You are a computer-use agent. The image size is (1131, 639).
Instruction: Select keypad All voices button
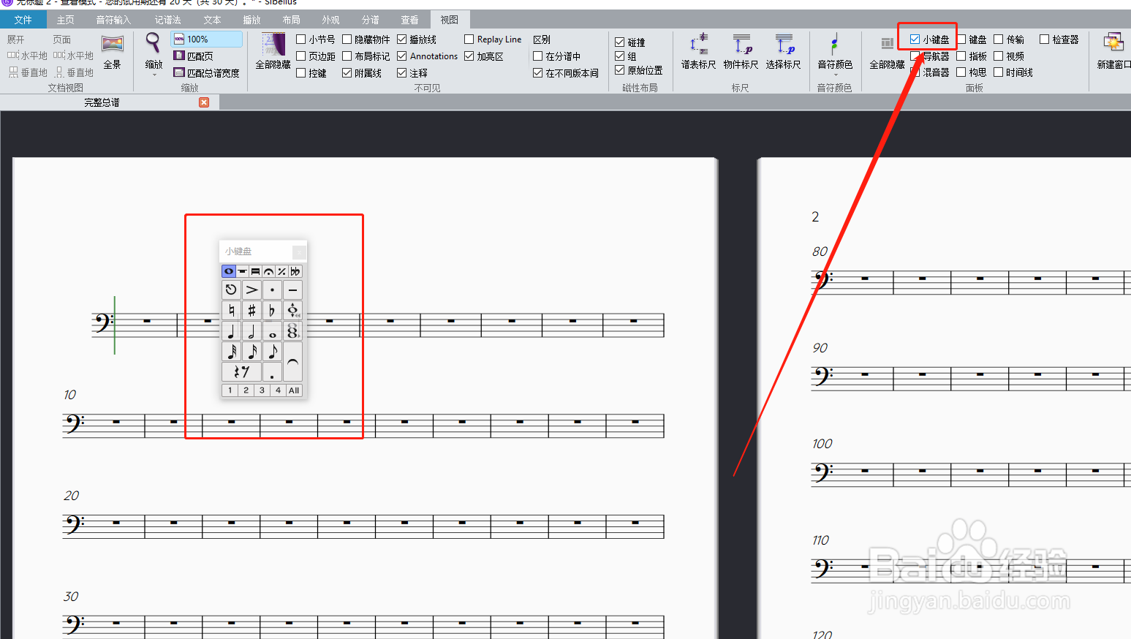point(294,390)
